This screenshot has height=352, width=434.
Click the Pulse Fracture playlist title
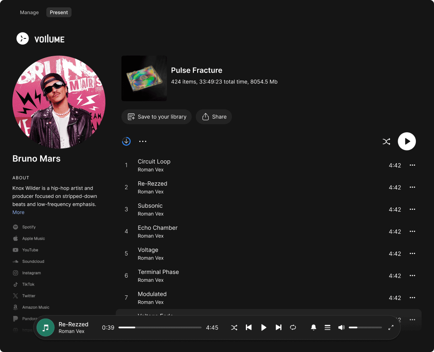196,70
